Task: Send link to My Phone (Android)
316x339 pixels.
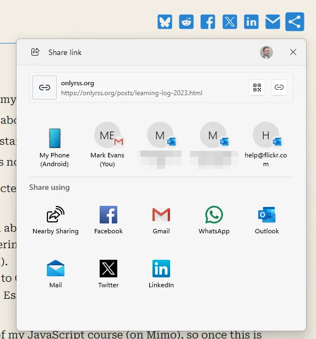Action: click(x=55, y=147)
